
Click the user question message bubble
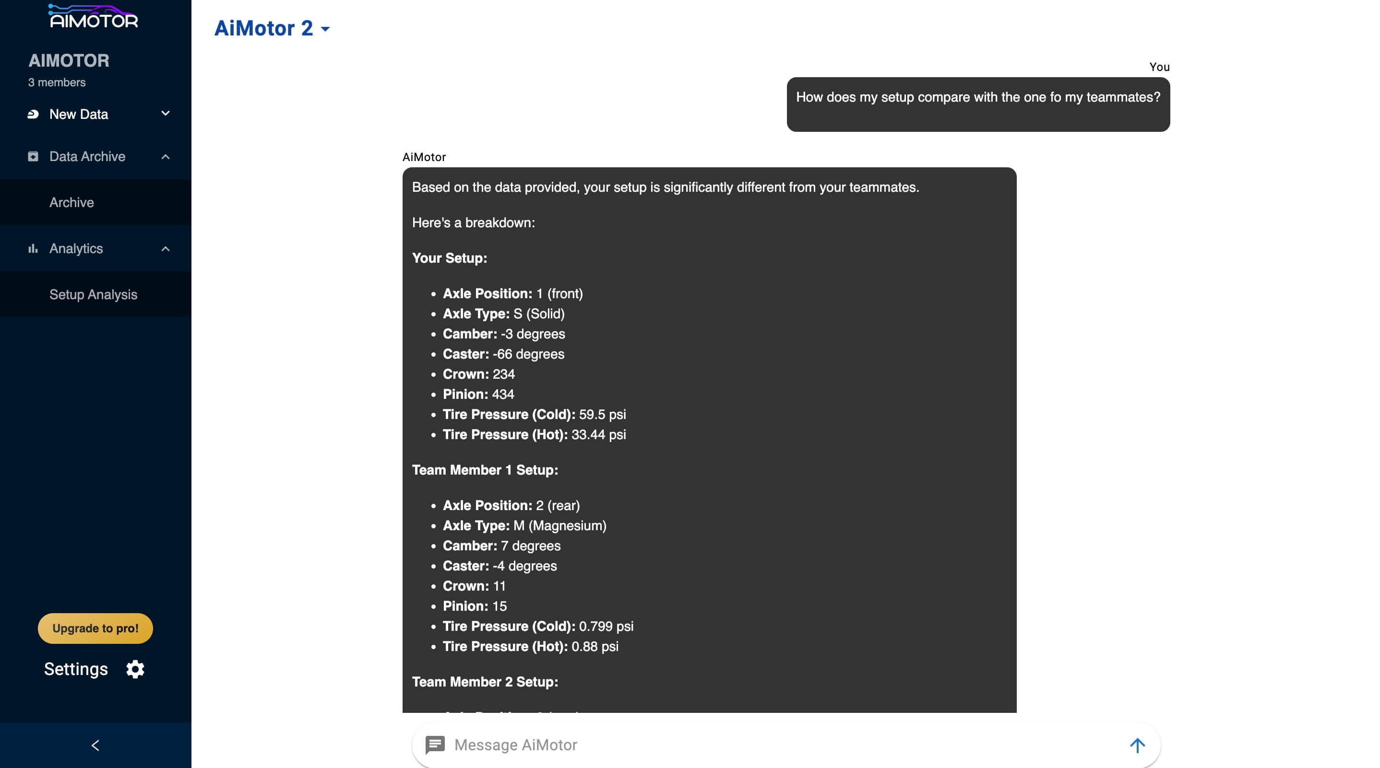pos(978,105)
